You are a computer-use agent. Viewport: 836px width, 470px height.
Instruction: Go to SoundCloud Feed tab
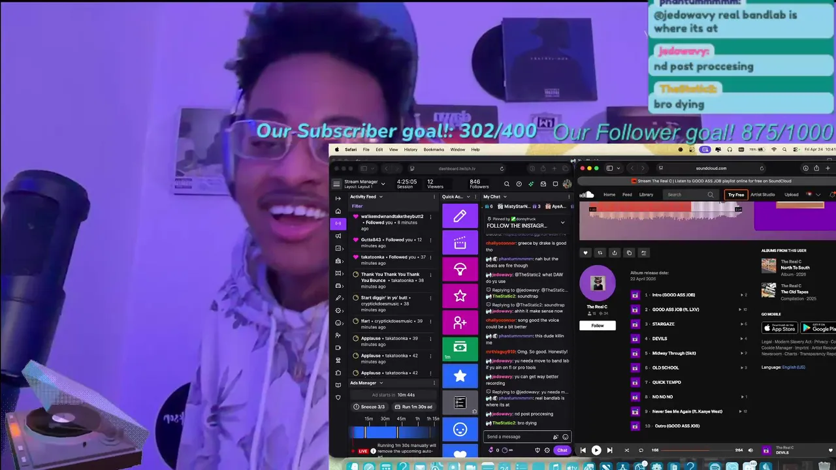pos(627,195)
